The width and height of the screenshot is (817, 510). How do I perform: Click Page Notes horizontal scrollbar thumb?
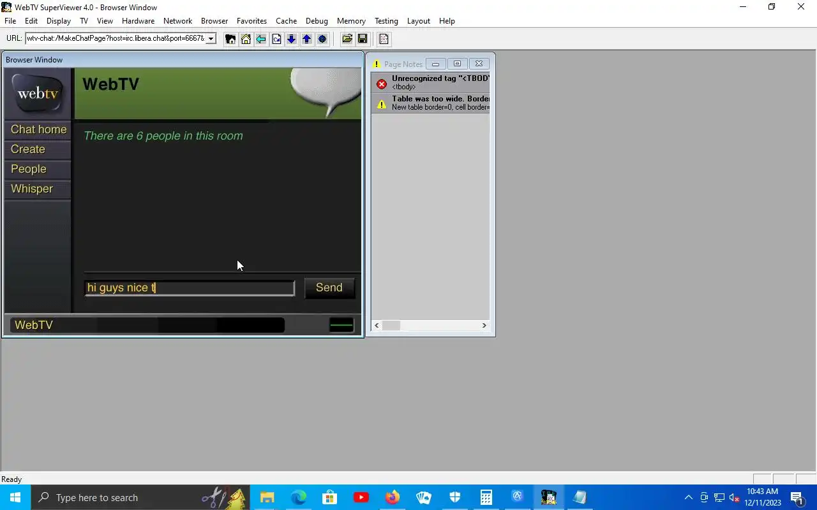pyautogui.click(x=391, y=325)
